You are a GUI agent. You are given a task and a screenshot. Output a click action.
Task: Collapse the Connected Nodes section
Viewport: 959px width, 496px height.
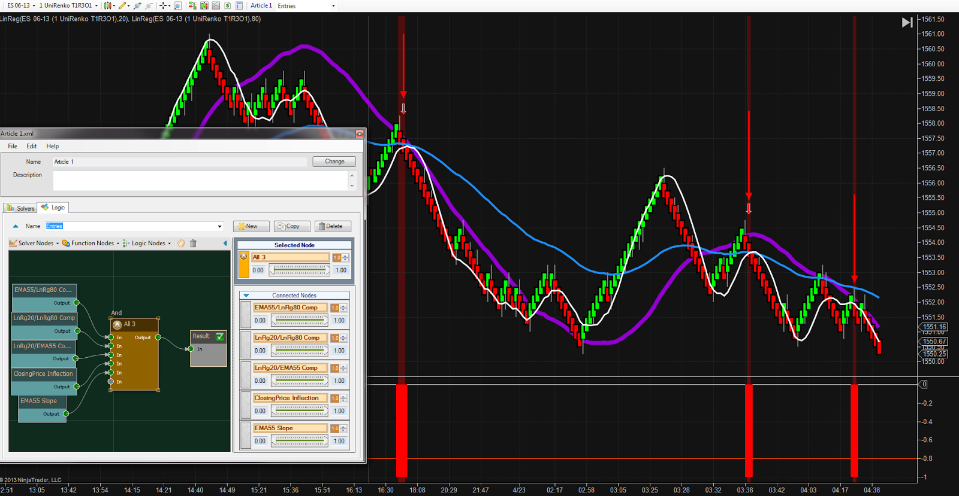click(246, 296)
